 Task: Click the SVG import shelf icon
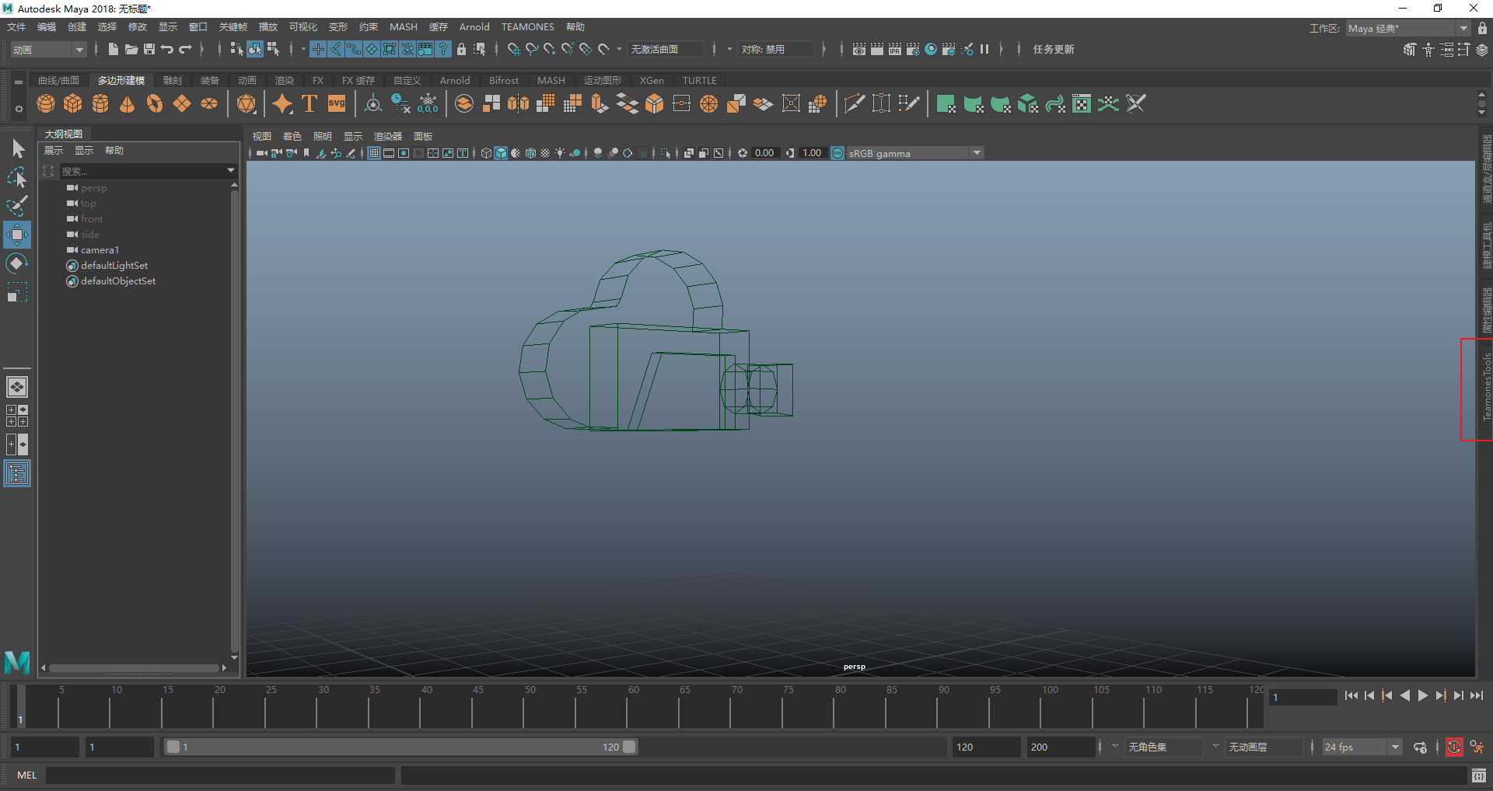coord(337,103)
